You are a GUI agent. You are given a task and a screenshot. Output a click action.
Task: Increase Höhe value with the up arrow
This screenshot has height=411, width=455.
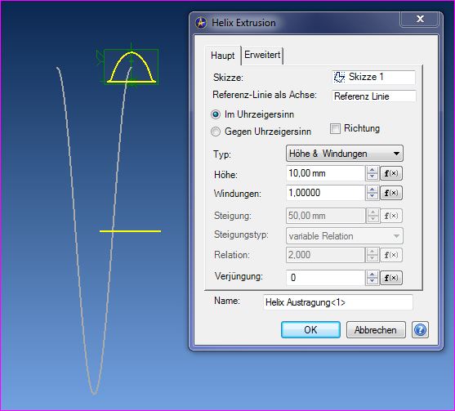372,170
